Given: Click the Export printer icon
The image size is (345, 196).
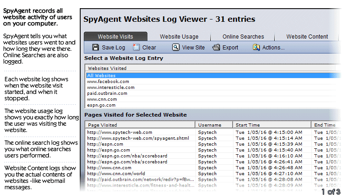Looking at the screenshot, I should pyautogui.click(x=216, y=47).
